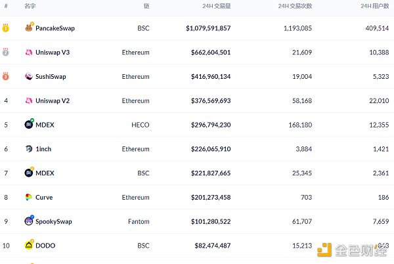The image size is (394, 264).
Task: Sort by the 24H交易量 column header
Action: pyautogui.click(x=216, y=6)
